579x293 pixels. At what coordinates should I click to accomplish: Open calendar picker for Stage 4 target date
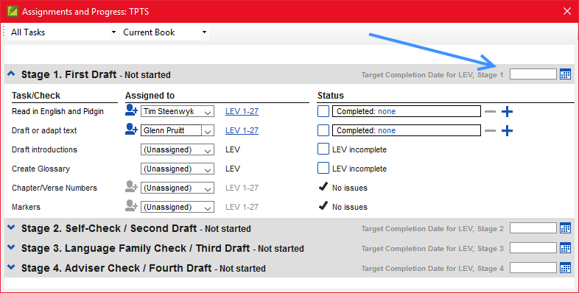point(565,268)
